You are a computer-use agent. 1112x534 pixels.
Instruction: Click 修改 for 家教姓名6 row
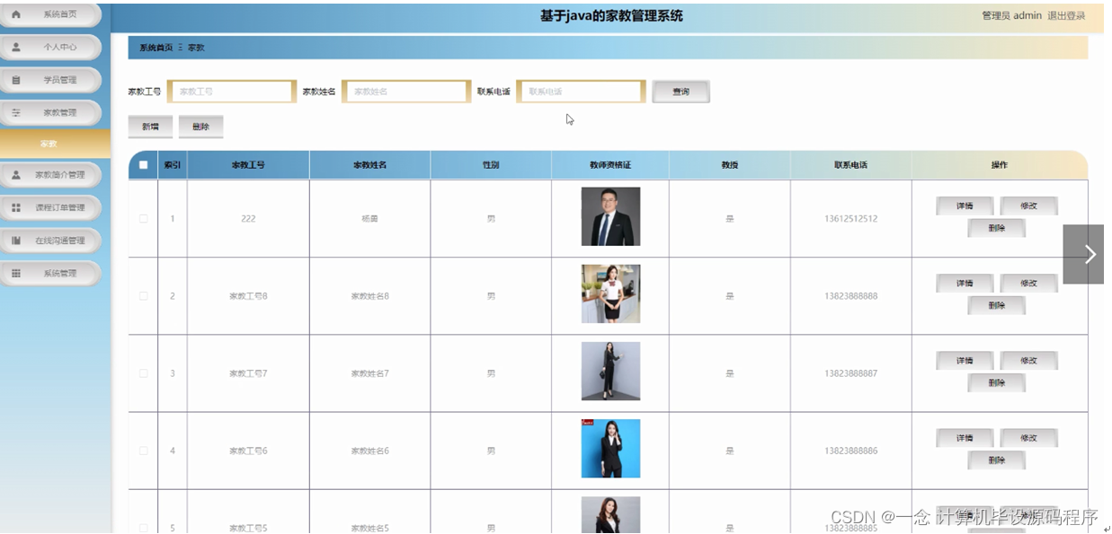pyautogui.click(x=1028, y=438)
